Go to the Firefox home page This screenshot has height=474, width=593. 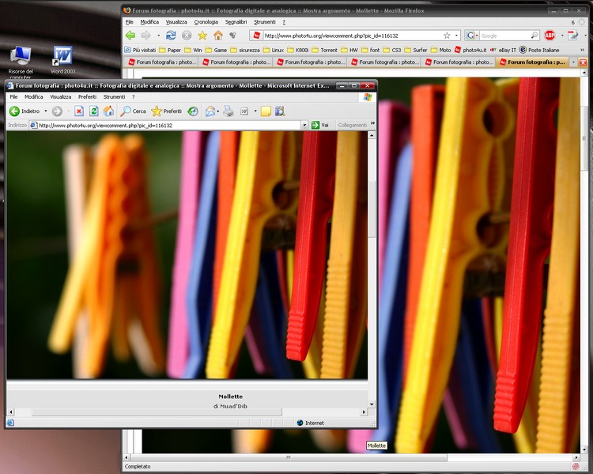click(x=218, y=36)
